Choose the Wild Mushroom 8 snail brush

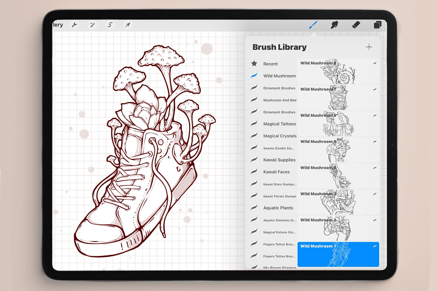[x=338, y=71]
